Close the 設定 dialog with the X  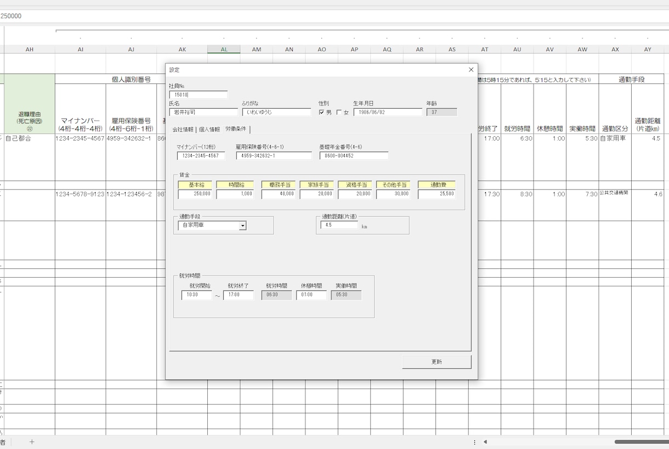[470, 70]
